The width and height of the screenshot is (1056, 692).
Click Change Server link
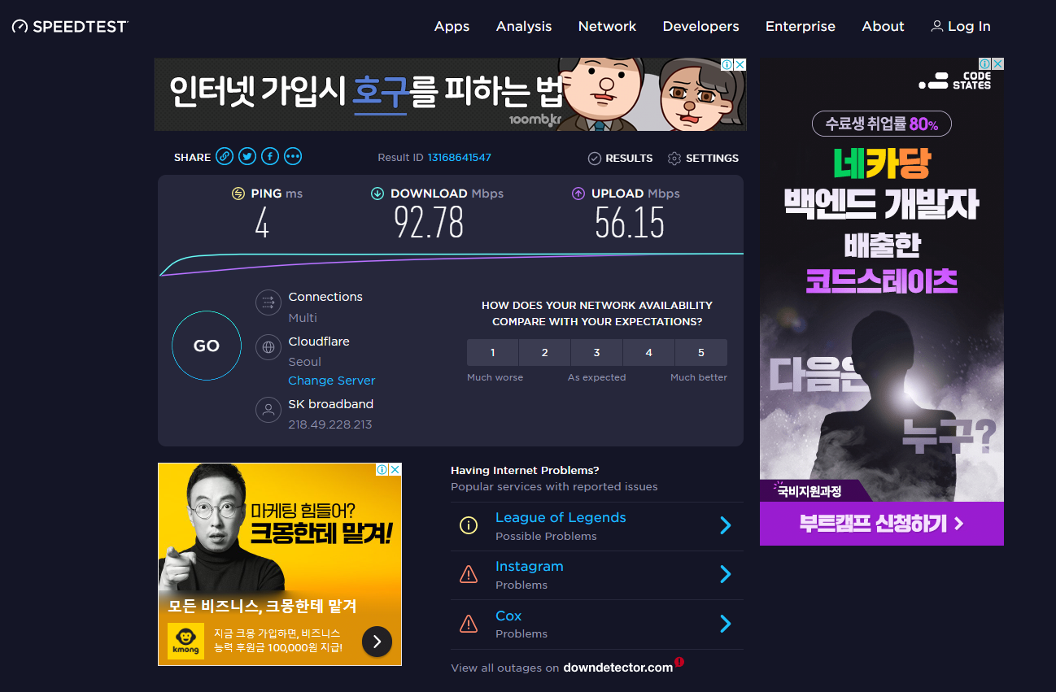click(x=332, y=381)
